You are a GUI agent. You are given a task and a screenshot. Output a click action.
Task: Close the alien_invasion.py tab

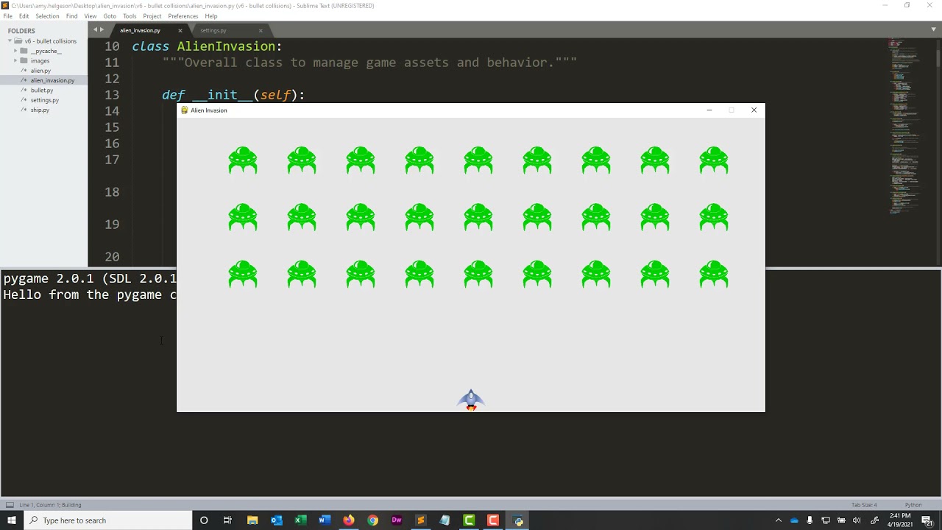tap(180, 30)
